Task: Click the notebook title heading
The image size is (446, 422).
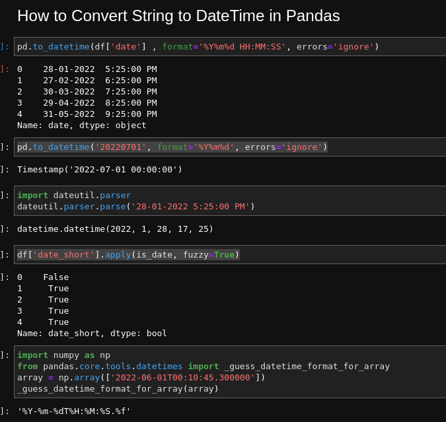Action: [178, 16]
